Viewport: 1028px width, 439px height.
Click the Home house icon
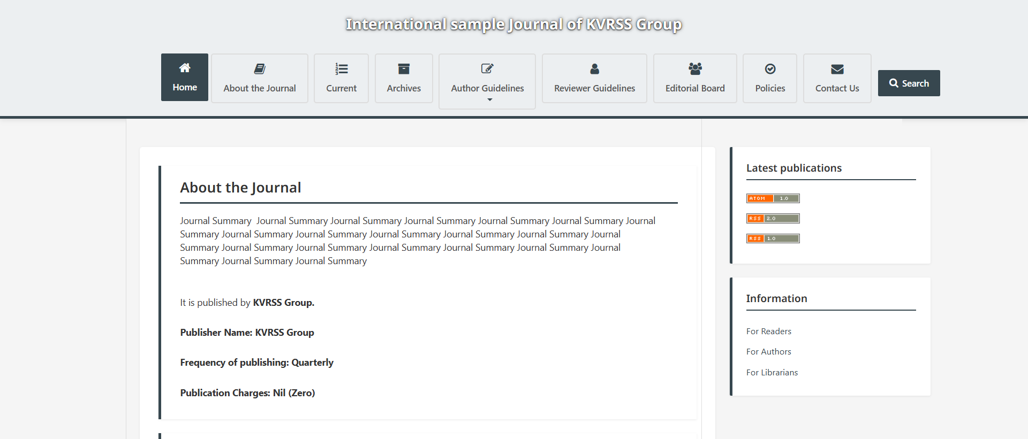click(x=185, y=67)
